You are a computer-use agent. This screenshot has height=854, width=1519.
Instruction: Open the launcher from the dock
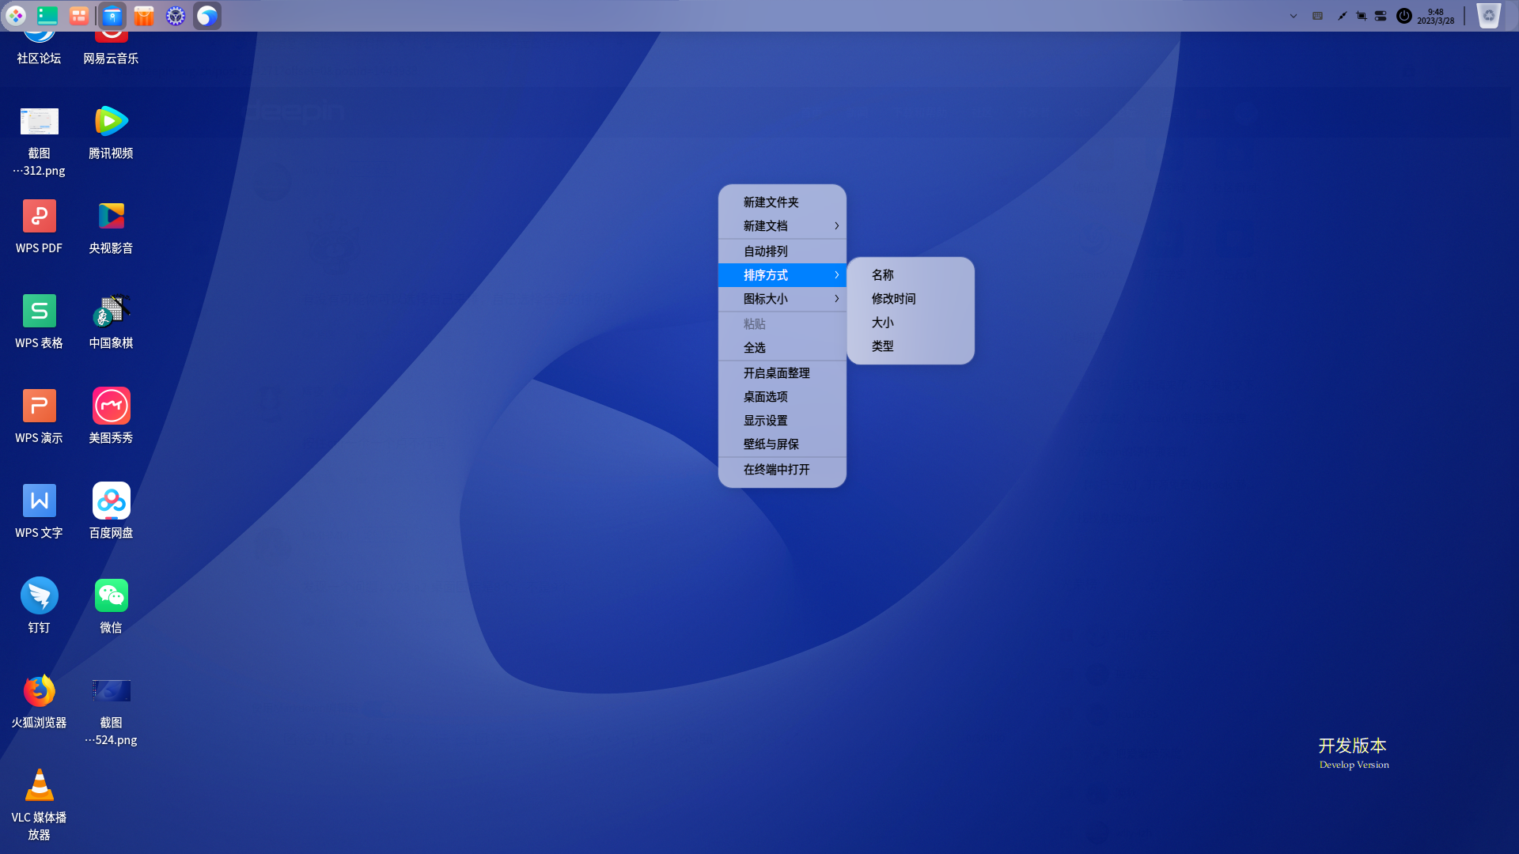16,16
